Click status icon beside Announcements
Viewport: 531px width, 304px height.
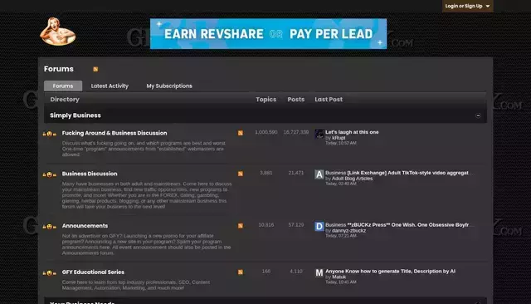(x=50, y=227)
